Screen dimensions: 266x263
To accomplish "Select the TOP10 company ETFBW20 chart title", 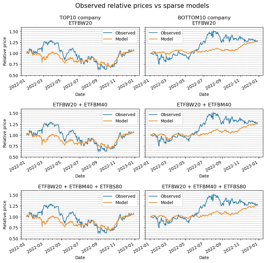I will (x=80, y=20).
